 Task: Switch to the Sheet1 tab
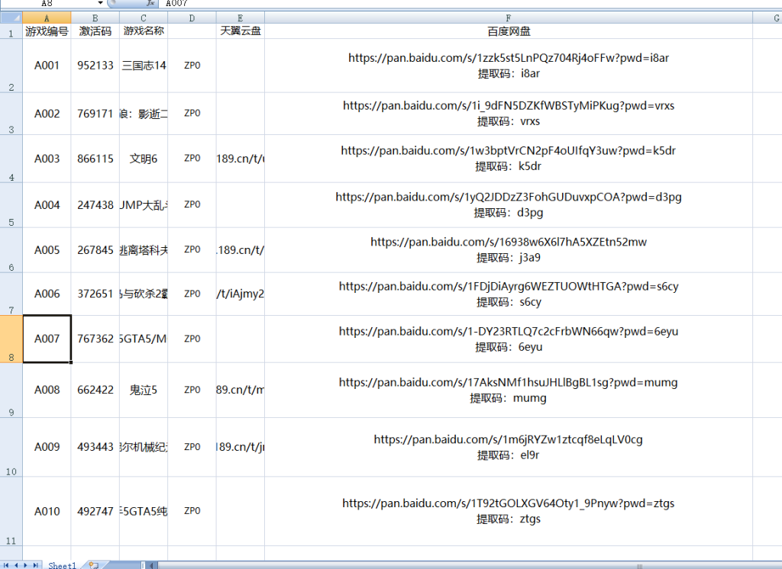[x=62, y=565]
